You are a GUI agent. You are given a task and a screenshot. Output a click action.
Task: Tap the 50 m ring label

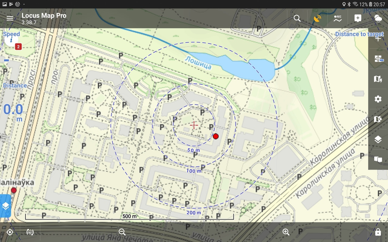194,150
